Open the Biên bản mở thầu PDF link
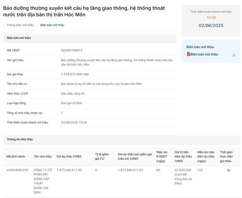The image size is (242, 198). point(204,54)
